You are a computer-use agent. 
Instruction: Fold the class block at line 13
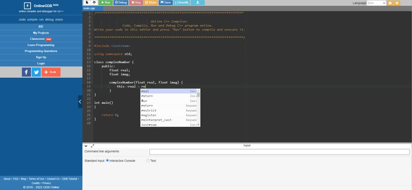(x=92, y=62)
